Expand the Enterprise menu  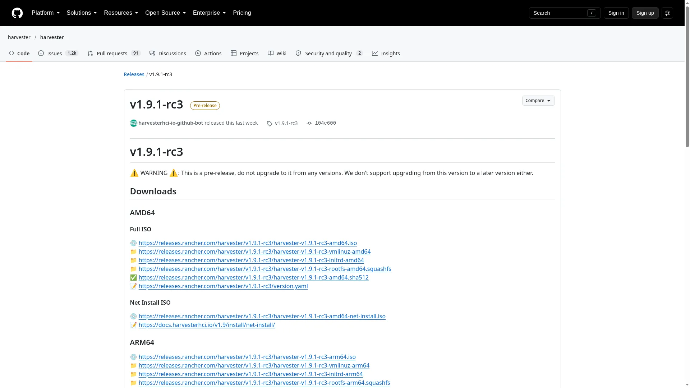209,13
